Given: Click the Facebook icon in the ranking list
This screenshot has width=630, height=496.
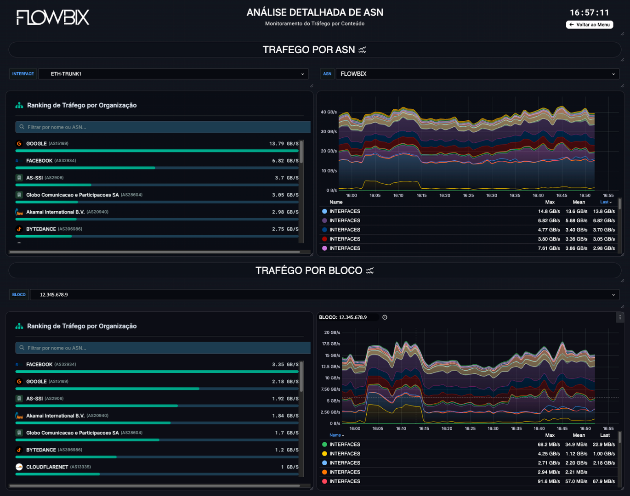Looking at the screenshot, I should 18,160.
